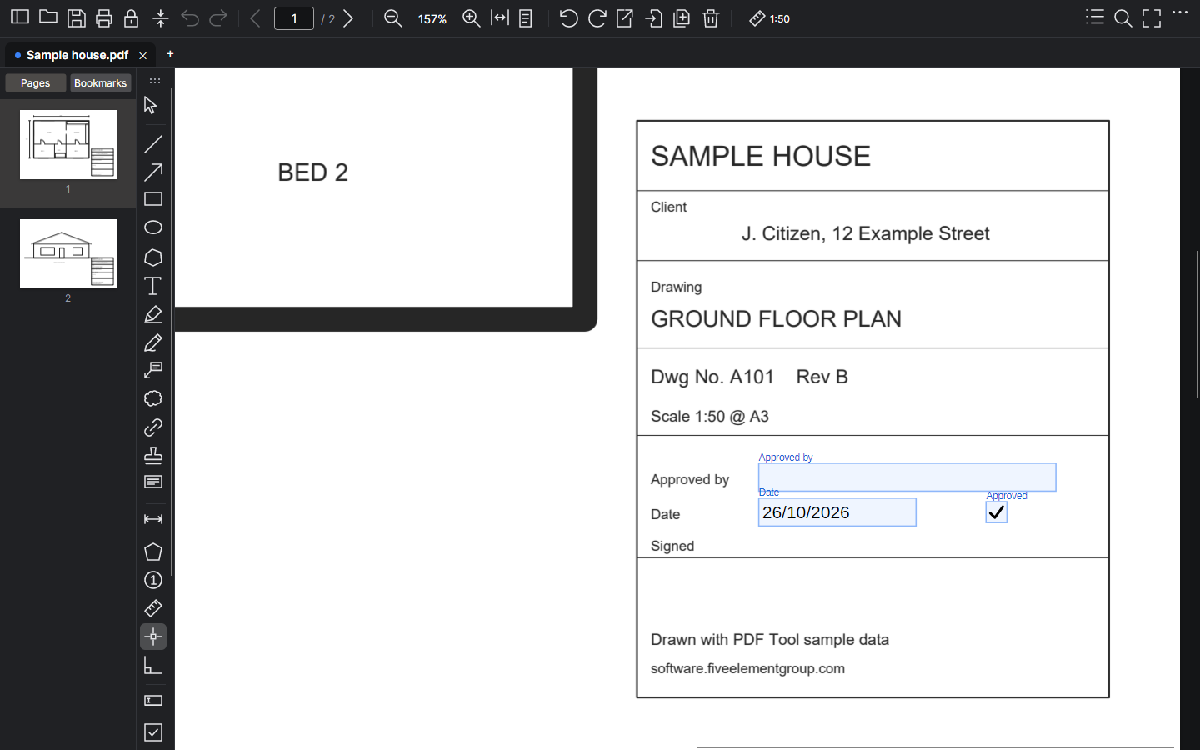1200x750 pixels.
Task: Click the padlock security icon
Action: 132,17
